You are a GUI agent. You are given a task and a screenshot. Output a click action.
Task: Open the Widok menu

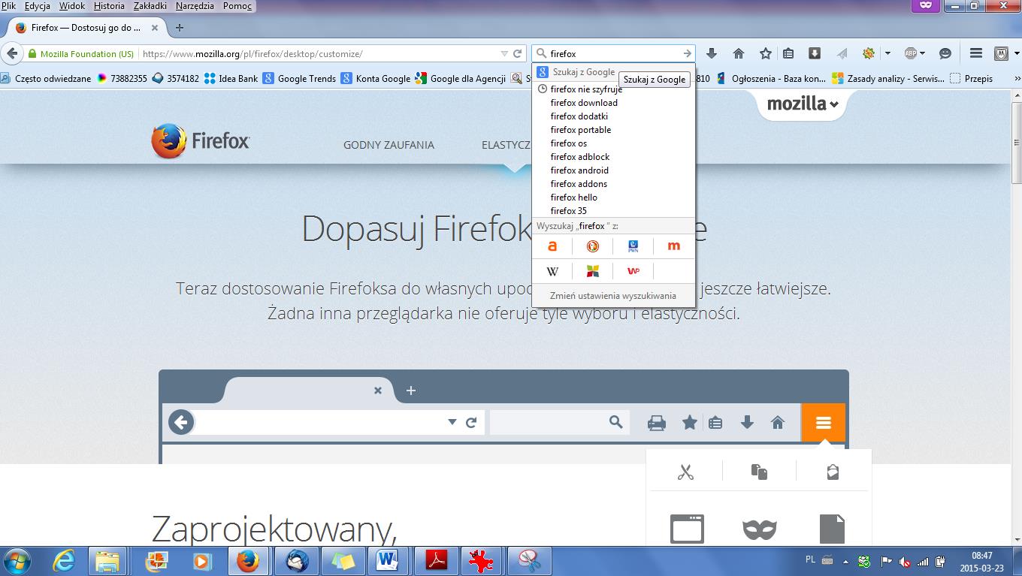(x=72, y=6)
